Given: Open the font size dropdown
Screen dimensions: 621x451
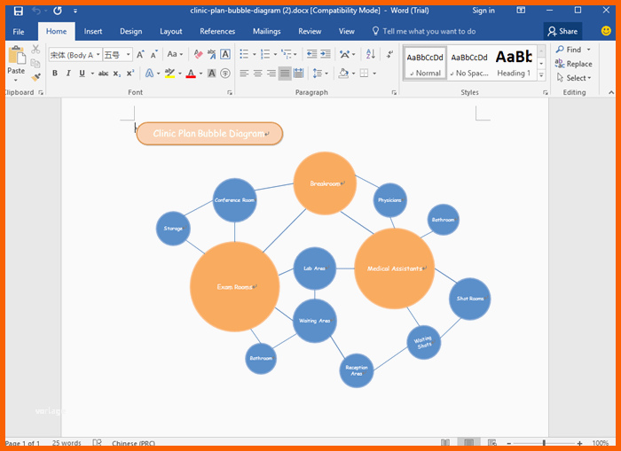Looking at the screenshot, I should (x=128, y=55).
